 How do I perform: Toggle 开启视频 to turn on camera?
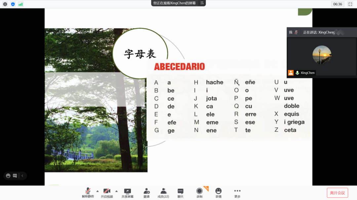pyautogui.click(x=107, y=193)
